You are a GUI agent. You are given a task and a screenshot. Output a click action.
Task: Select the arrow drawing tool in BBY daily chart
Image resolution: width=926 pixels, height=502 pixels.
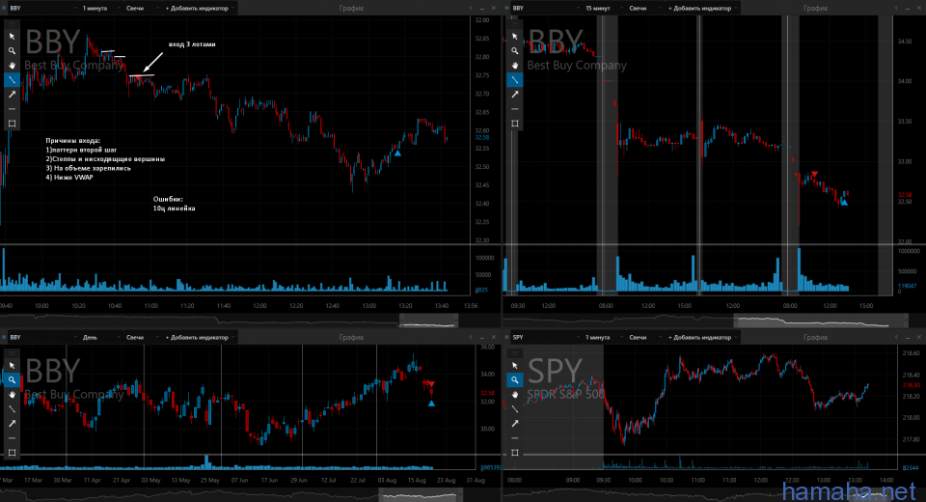tap(12, 424)
